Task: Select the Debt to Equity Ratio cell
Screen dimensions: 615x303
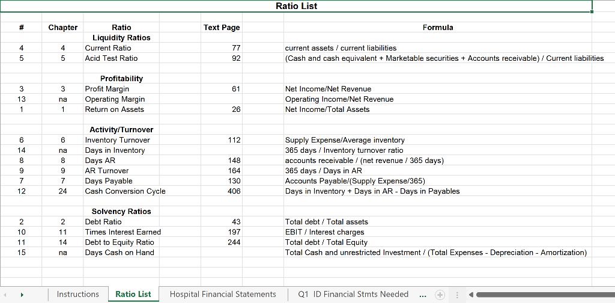Action: [121, 242]
